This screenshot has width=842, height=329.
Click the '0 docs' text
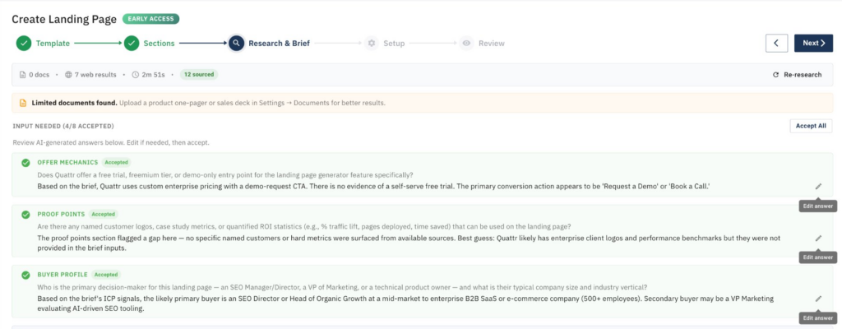[x=39, y=75]
